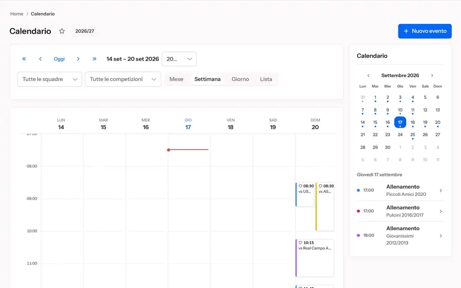Click DOM 20 column header
This screenshot has width=461, height=288.
pos(315,124)
